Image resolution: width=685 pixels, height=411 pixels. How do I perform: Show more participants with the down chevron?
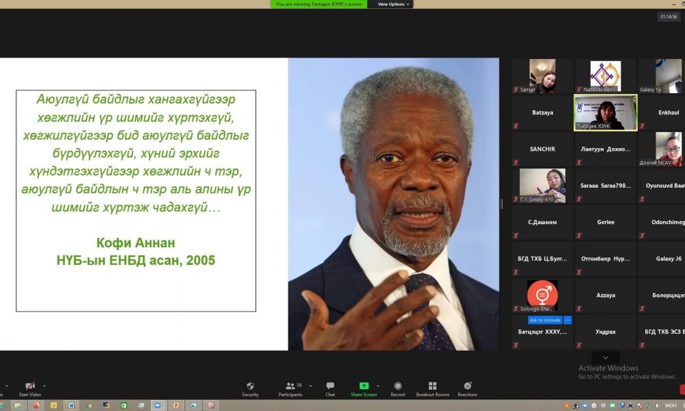coord(606,358)
